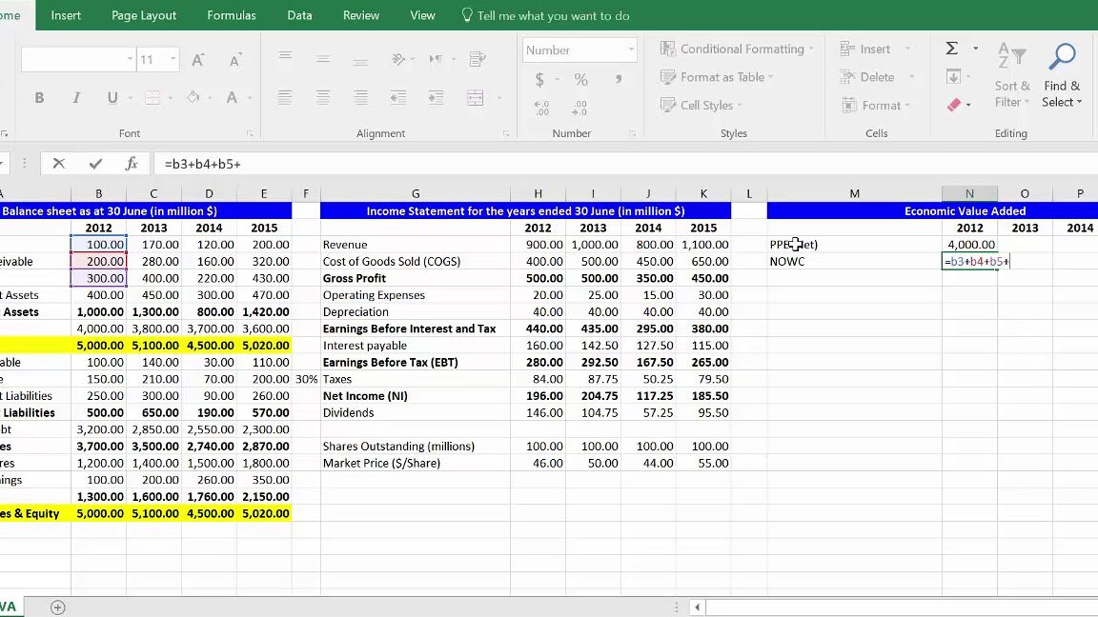Expand the font size dropdown
The width and height of the screenshot is (1098, 617).
(173, 59)
